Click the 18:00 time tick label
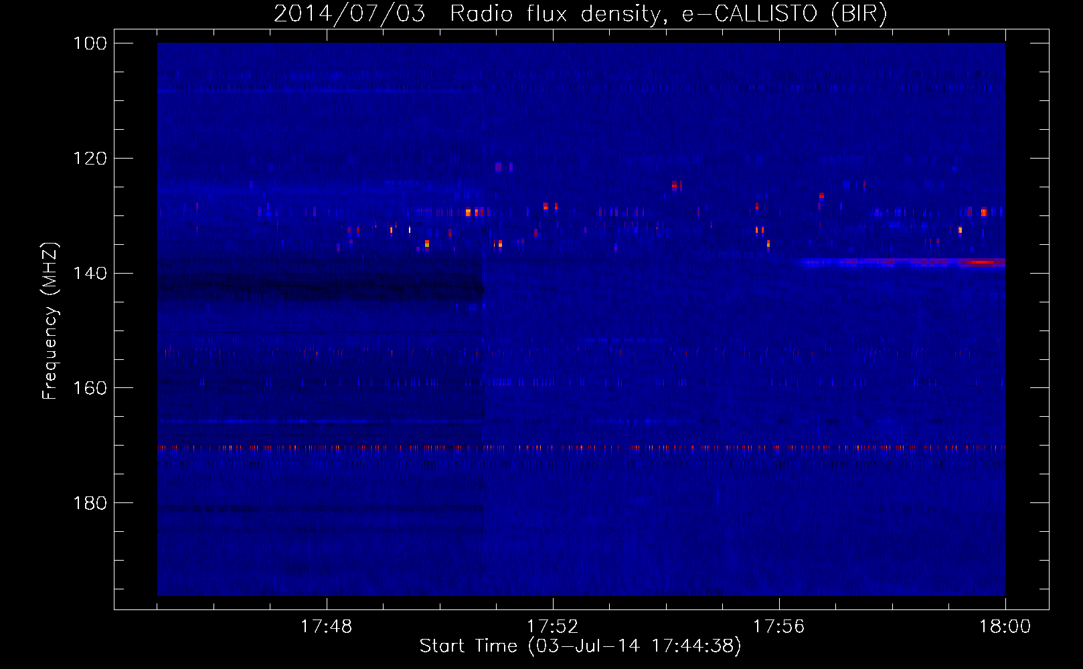The image size is (1083, 669). click(x=1005, y=626)
